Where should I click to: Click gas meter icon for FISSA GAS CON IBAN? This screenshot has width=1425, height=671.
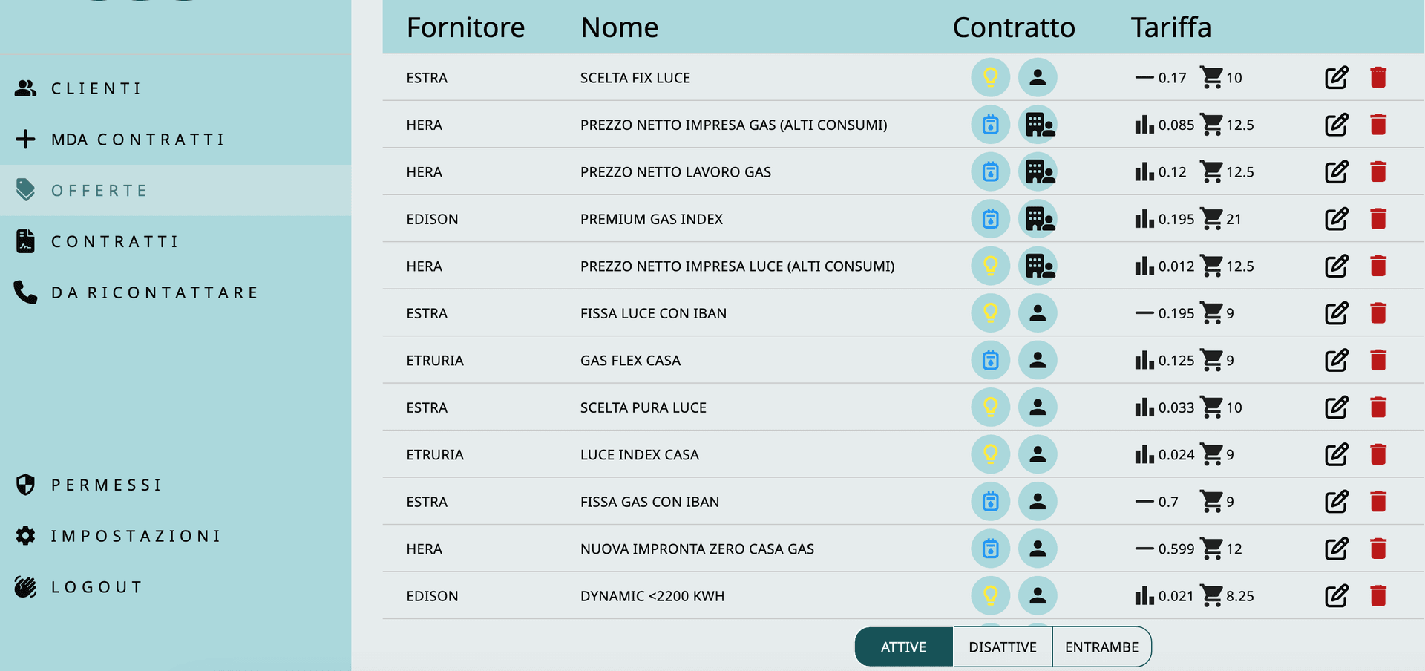[x=991, y=502]
